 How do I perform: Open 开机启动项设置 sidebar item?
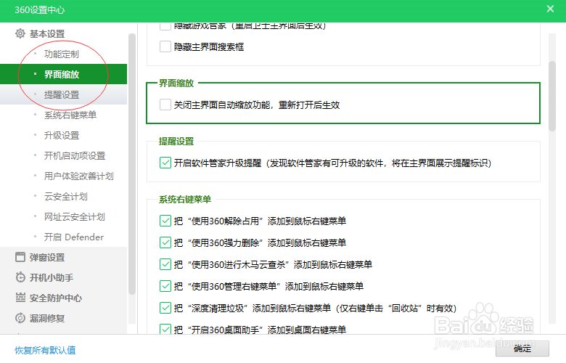[x=74, y=155]
